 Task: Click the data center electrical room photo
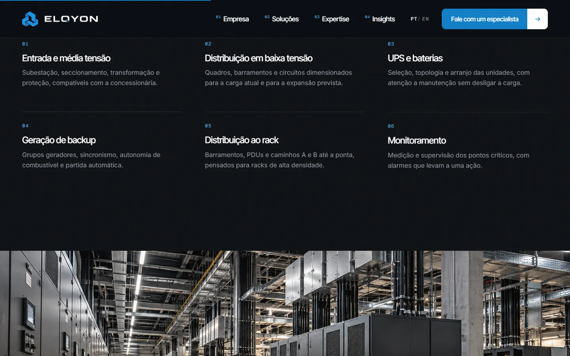coord(285,303)
